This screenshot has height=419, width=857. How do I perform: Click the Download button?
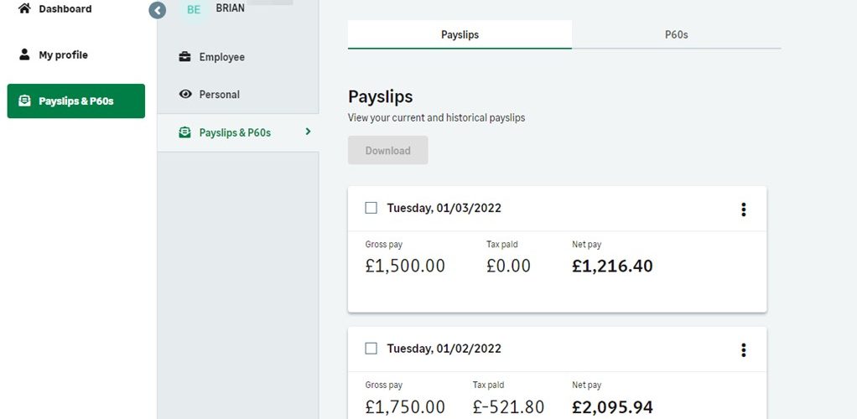click(x=388, y=150)
